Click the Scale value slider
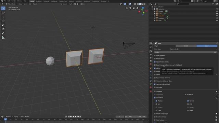This screenshot has width=219, height=123. click(185, 52)
